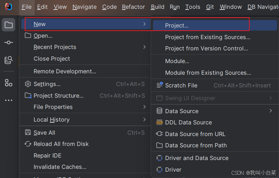Click the Scratch File icon
The height and width of the screenshot is (178, 279).
(x=159, y=85)
